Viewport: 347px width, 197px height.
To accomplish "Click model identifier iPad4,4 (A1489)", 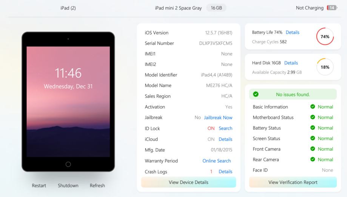I will click(x=217, y=75).
